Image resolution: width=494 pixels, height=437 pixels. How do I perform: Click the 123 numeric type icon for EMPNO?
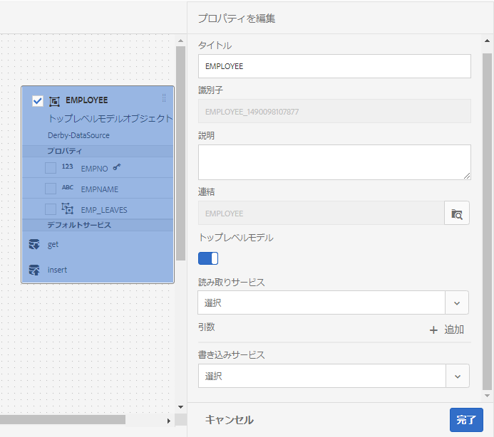click(x=67, y=167)
